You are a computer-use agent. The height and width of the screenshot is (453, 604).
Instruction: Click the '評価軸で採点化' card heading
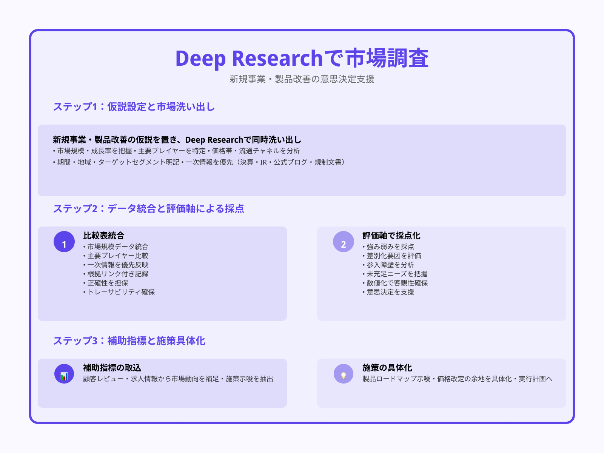click(391, 236)
